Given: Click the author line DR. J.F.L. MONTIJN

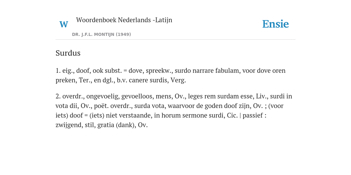Looking at the screenshot, I should (93, 35).
